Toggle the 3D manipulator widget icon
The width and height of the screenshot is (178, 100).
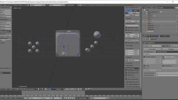tap(48, 89)
